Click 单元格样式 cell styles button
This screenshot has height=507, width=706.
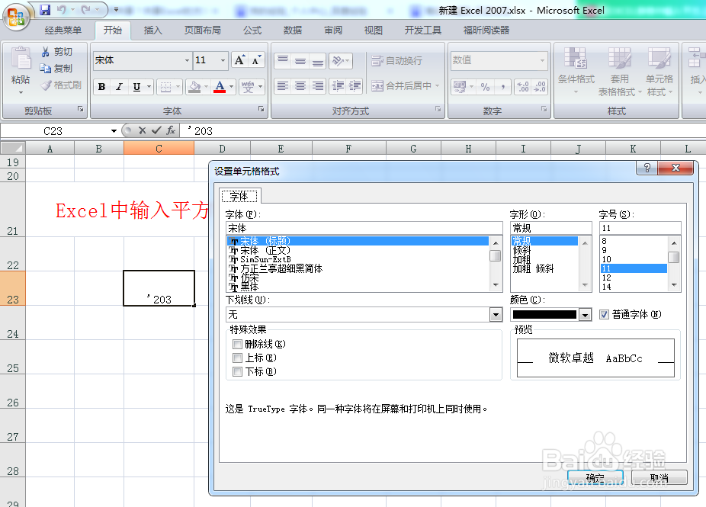(x=659, y=72)
